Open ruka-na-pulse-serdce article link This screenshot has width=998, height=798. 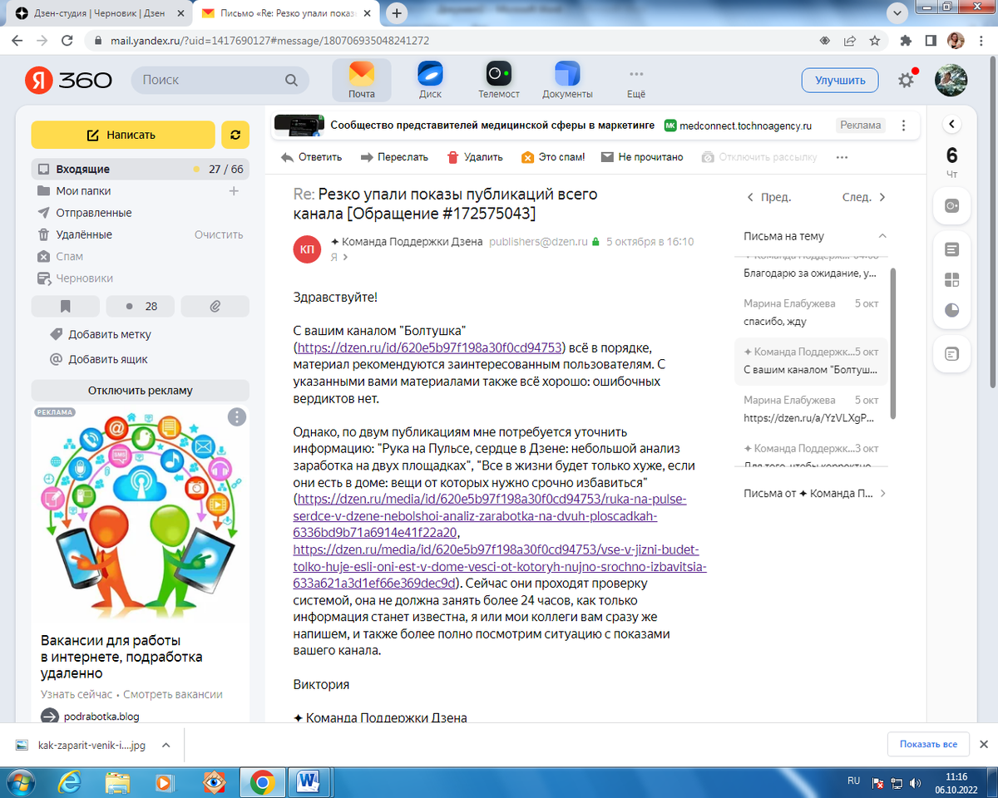(x=491, y=516)
